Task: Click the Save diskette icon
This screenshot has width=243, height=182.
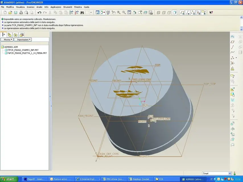Action: (16, 13)
